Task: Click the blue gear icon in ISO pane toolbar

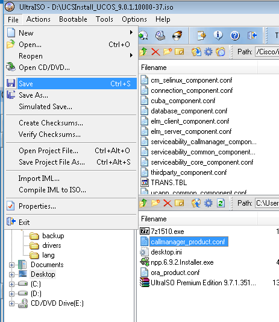Action: (208, 52)
